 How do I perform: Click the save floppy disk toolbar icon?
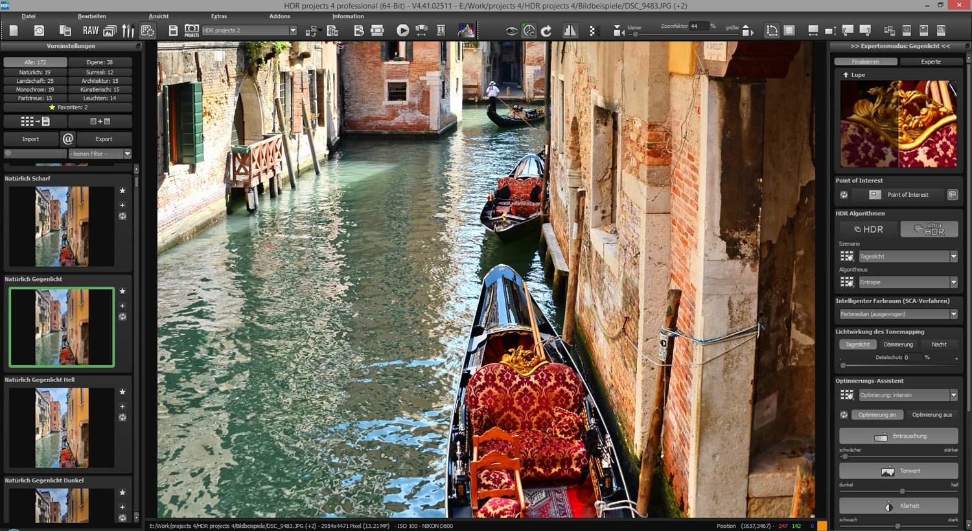[x=173, y=30]
